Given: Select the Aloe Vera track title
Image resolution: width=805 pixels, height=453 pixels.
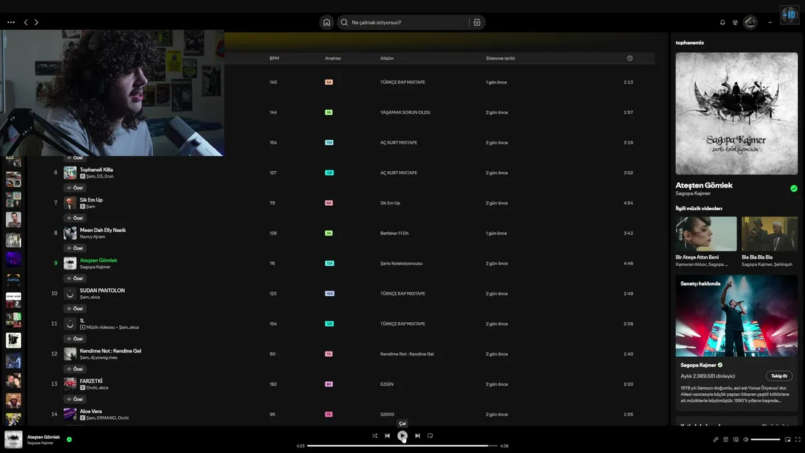Looking at the screenshot, I should 91,411.
